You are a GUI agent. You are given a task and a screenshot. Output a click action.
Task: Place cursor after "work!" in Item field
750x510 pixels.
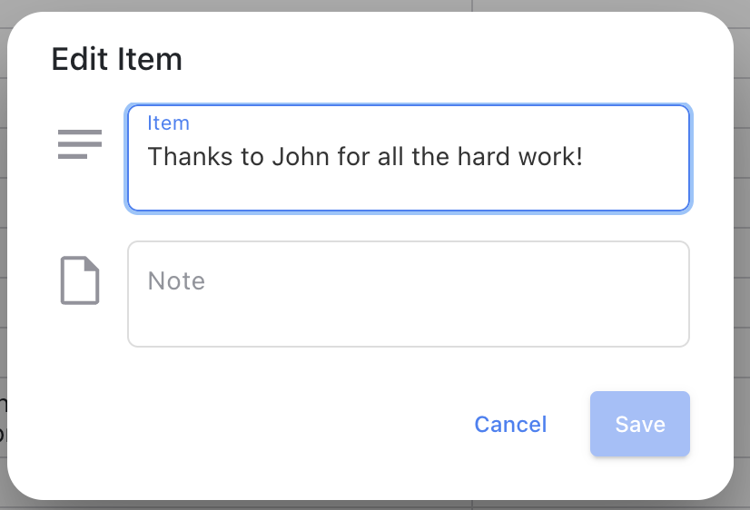(585, 156)
